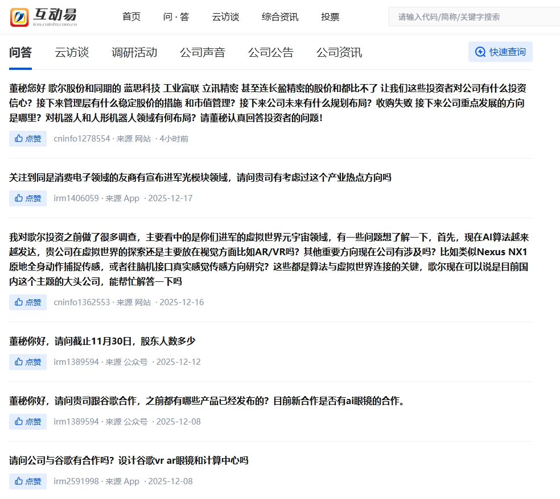Viewport: 560px width, 499px height.
Task: Open the 投票 navigation item
Action: click(x=330, y=16)
